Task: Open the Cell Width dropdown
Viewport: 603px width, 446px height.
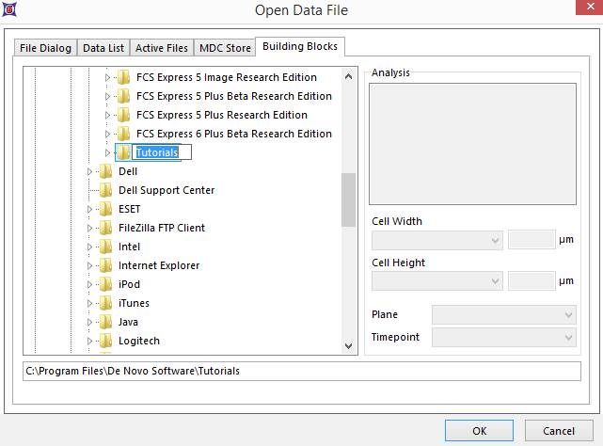Action: [437, 240]
